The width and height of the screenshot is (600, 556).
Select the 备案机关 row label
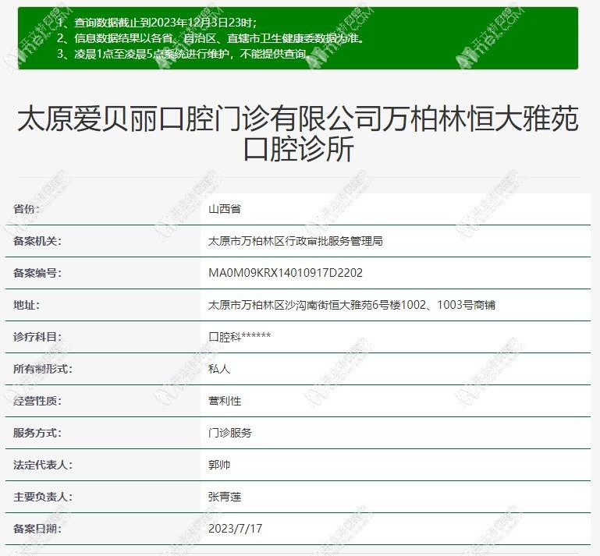point(37,241)
